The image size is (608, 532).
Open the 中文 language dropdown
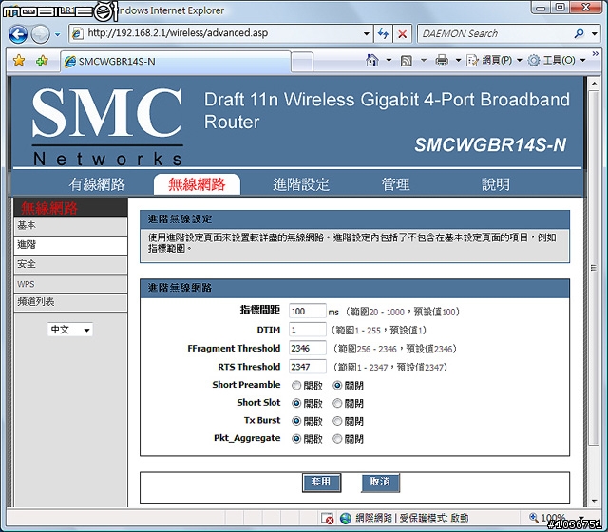click(70, 330)
